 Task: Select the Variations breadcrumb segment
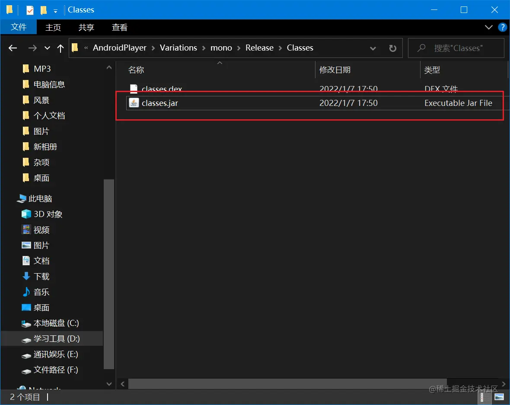tap(178, 48)
